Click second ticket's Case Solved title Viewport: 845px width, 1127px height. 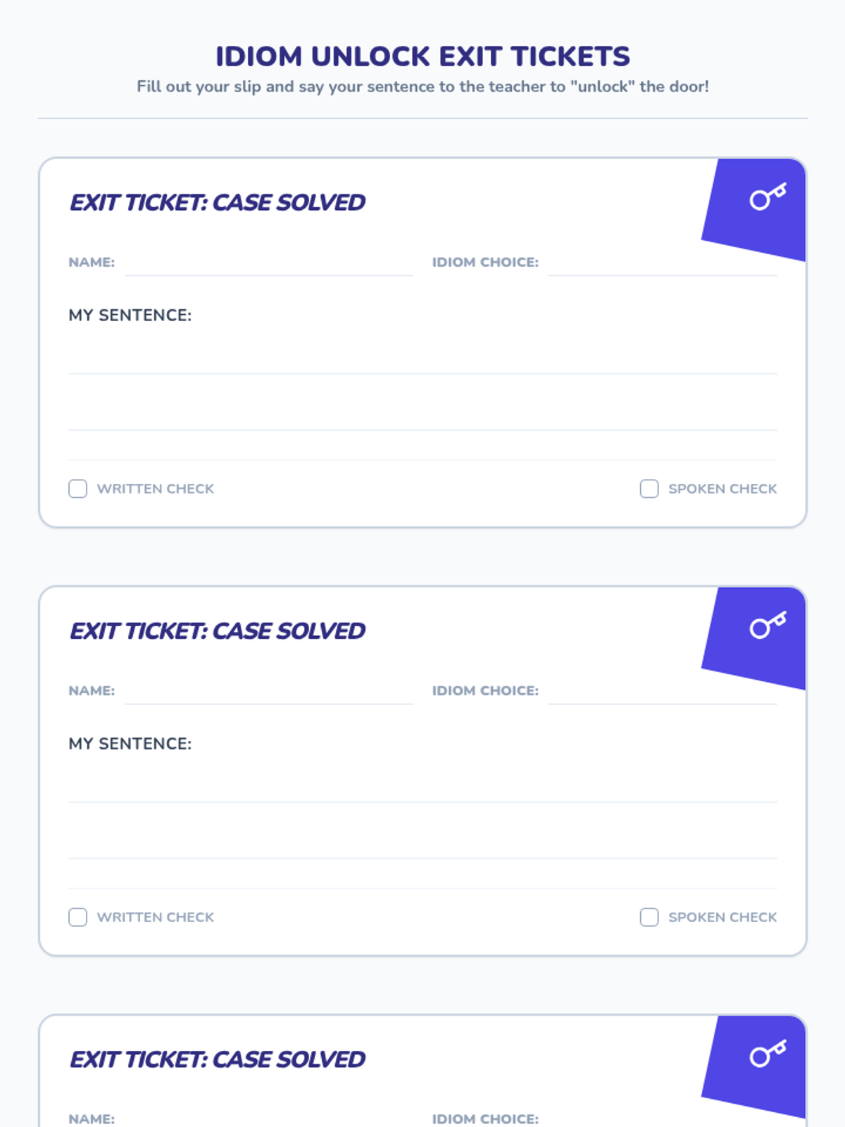click(217, 631)
